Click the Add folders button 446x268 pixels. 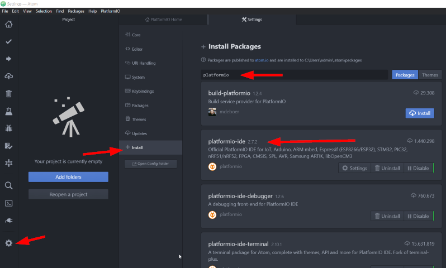click(x=68, y=177)
